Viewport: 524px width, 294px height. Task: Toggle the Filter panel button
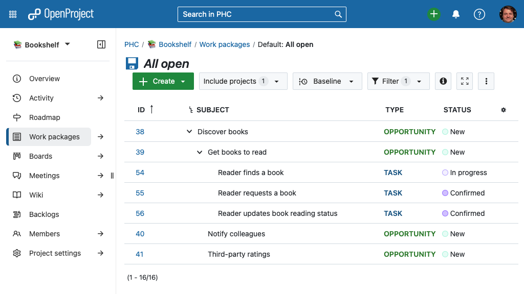pos(398,81)
